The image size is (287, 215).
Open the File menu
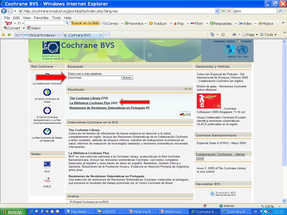pyautogui.click(x=7, y=18)
